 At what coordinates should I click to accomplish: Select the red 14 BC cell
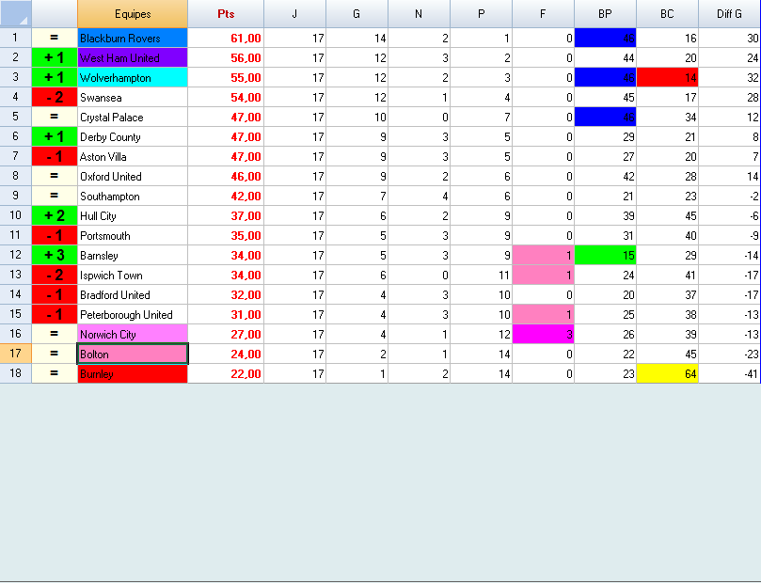[x=667, y=78]
